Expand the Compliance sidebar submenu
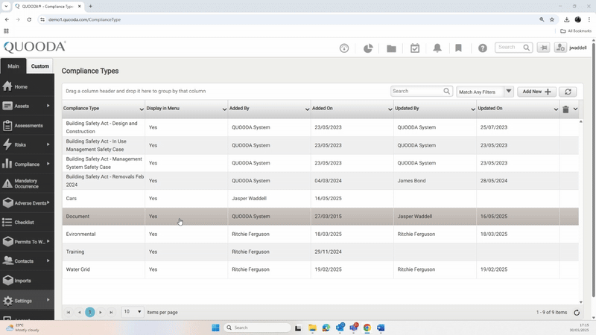 [48, 164]
